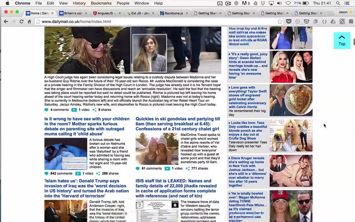The width and height of the screenshot is (355, 222).
Task: Click the shield mask extension icon
Action: click(x=306, y=21)
